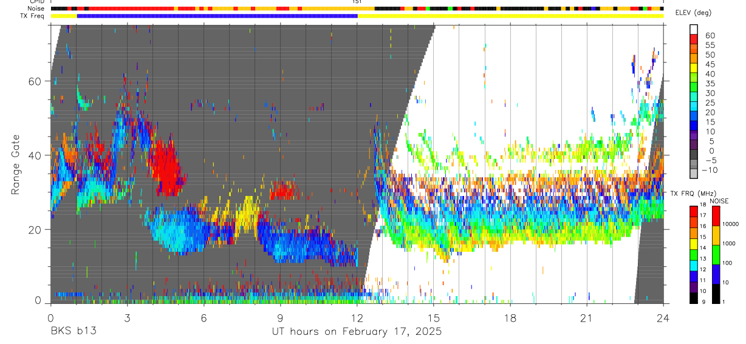Click the x-axis tick label '12'
The height and width of the screenshot is (344, 746).
click(x=357, y=318)
